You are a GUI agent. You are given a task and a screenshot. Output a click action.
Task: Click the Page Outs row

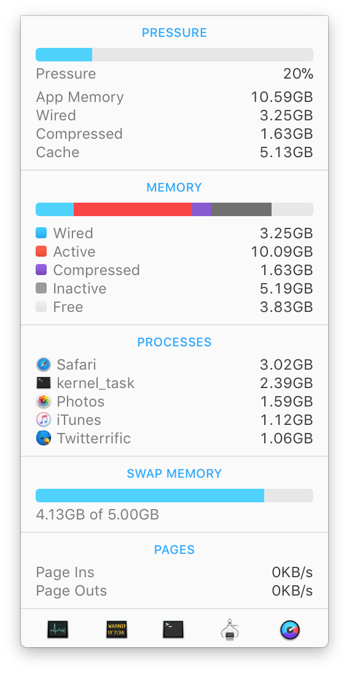click(174, 591)
